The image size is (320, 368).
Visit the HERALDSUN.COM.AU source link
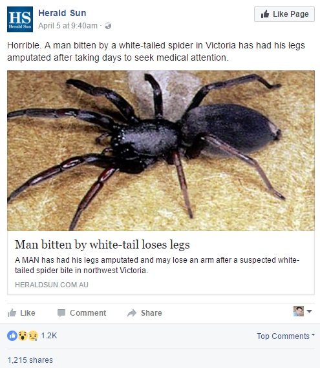52,285
